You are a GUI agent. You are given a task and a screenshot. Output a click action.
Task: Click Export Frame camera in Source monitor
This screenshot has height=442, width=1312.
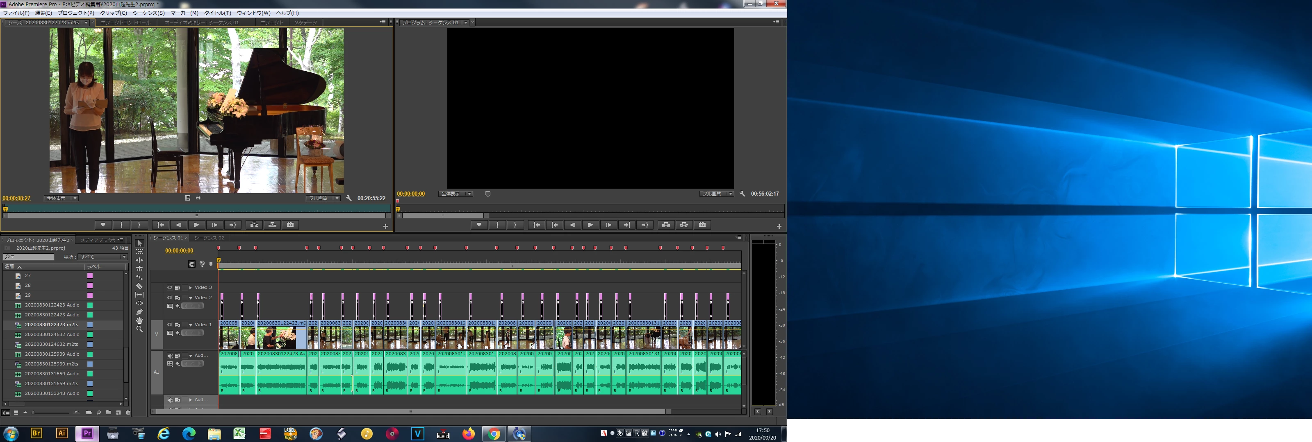(290, 225)
